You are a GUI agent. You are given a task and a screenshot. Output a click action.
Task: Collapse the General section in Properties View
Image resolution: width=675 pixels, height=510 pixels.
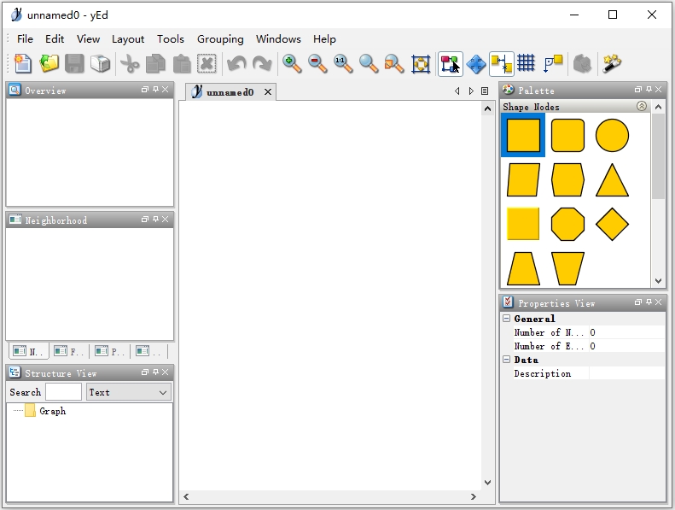click(507, 319)
